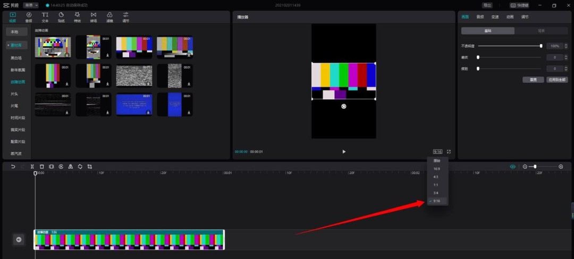Screen dimensions: 574x259
Task: Switch to the 变速 (Speed) tab
Action: pos(495,16)
